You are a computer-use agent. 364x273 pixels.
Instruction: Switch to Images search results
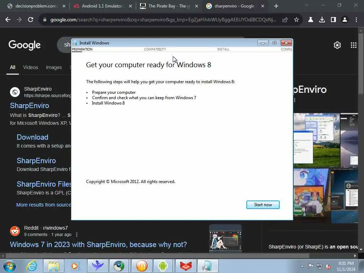[x=54, y=67]
